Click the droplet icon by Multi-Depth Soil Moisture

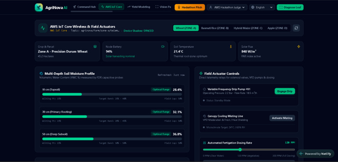point(42,73)
